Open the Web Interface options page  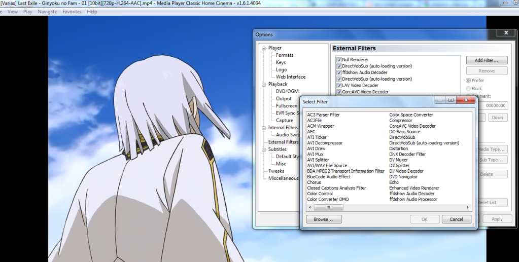[x=290, y=77]
